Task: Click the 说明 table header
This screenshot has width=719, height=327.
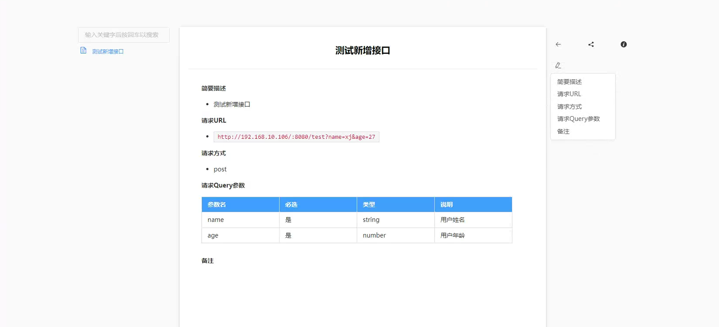Action: click(473, 205)
